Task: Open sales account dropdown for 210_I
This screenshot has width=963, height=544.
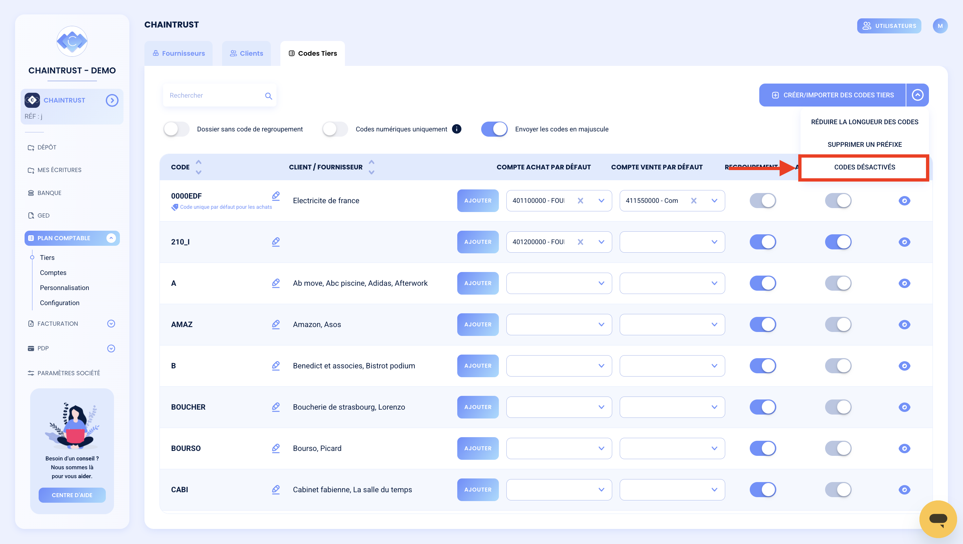Action: 714,242
